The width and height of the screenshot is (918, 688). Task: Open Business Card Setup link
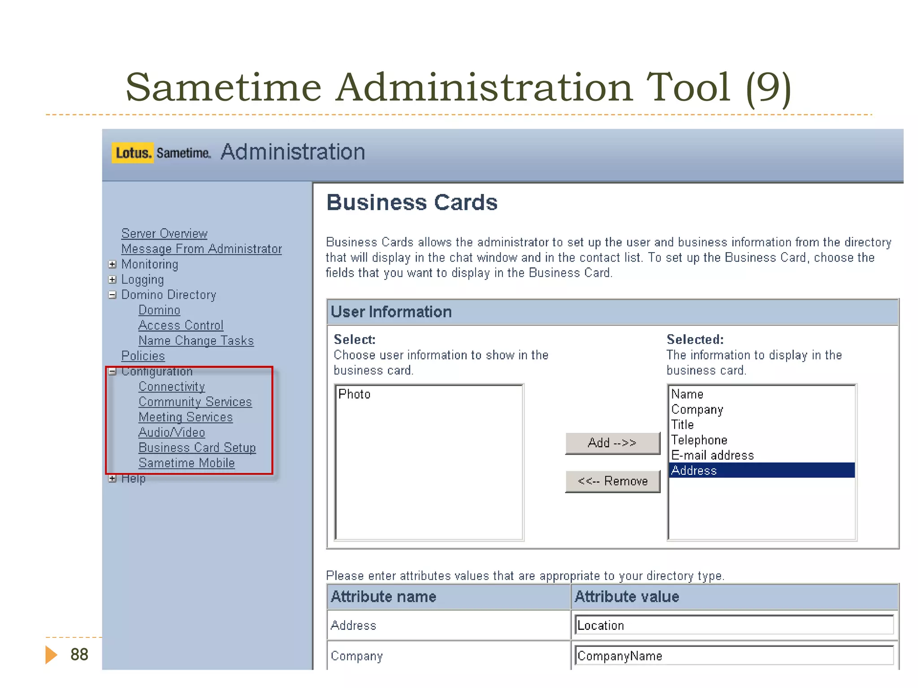tap(197, 447)
